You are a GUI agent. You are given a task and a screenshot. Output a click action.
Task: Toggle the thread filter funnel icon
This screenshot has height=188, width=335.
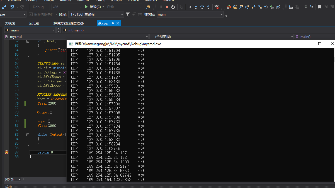coord(128,14)
